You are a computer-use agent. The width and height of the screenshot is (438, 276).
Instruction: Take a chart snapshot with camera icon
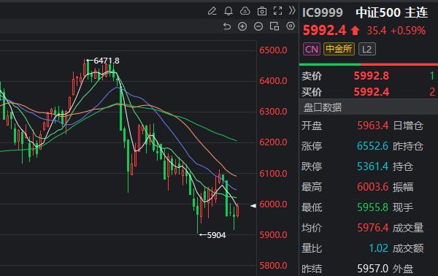262,11
